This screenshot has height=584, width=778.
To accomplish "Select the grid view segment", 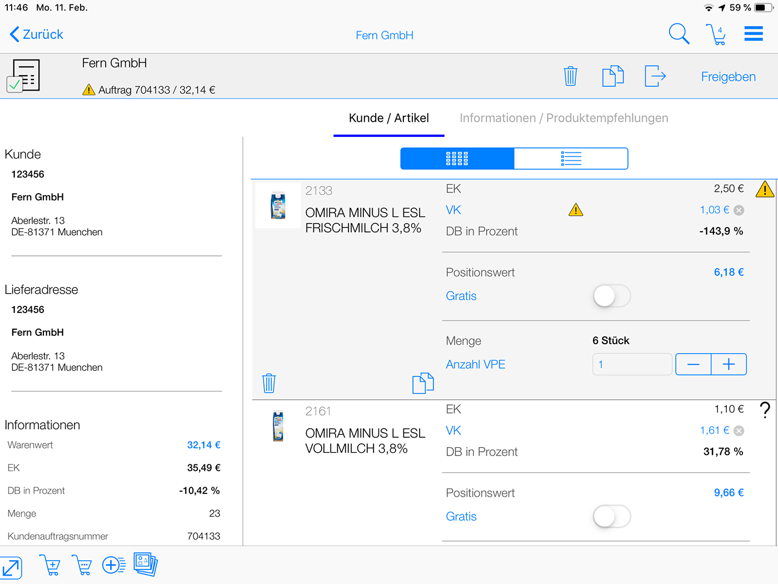I will click(457, 159).
